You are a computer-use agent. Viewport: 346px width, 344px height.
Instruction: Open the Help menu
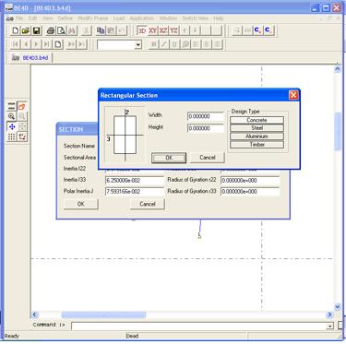[x=219, y=18]
